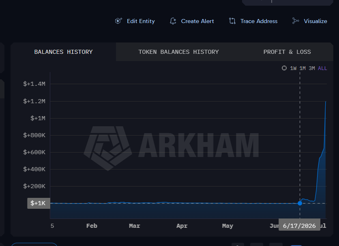Viewport: 339px width, 246px height.
Task: Click the $+400K axis label
Action: [34, 169]
